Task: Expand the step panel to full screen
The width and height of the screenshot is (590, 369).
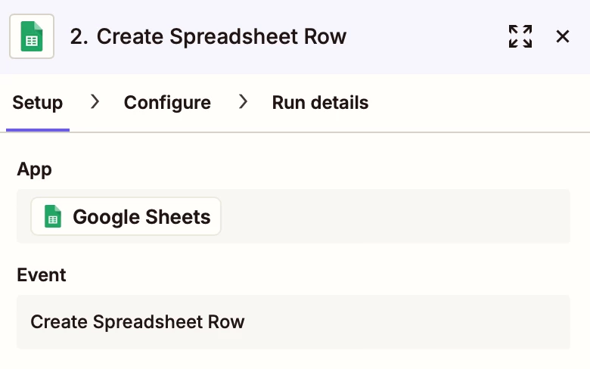Action: 520,36
